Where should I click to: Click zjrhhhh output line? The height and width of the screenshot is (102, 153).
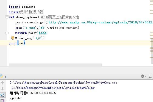(16, 98)
